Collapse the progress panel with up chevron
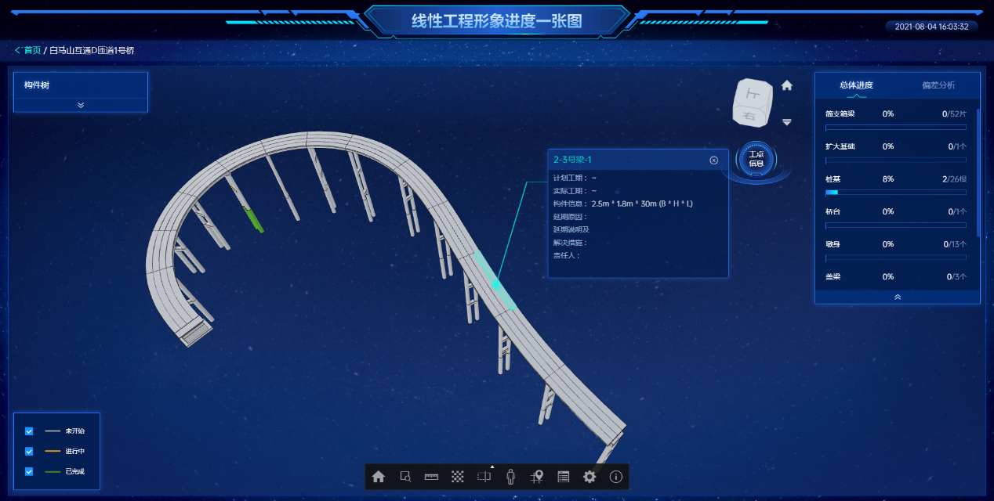This screenshot has height=501, width=994. 898,297
